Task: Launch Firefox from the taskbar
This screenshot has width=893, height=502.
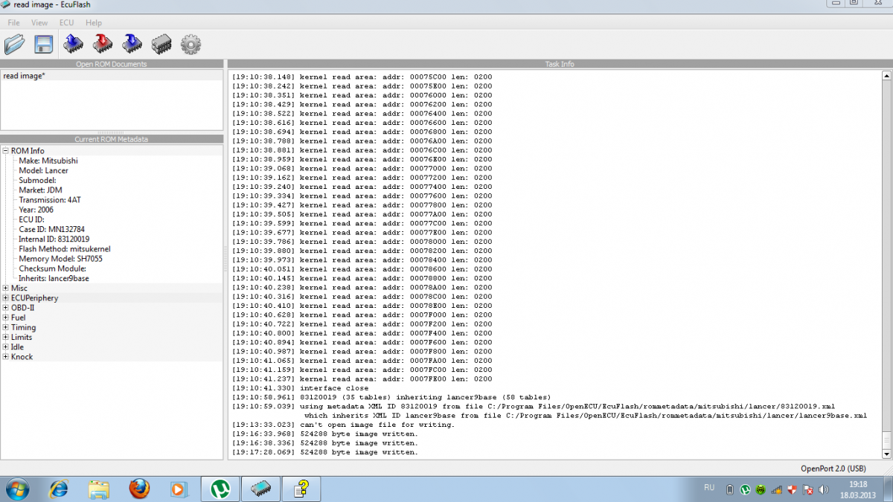Action: [139, 489]
